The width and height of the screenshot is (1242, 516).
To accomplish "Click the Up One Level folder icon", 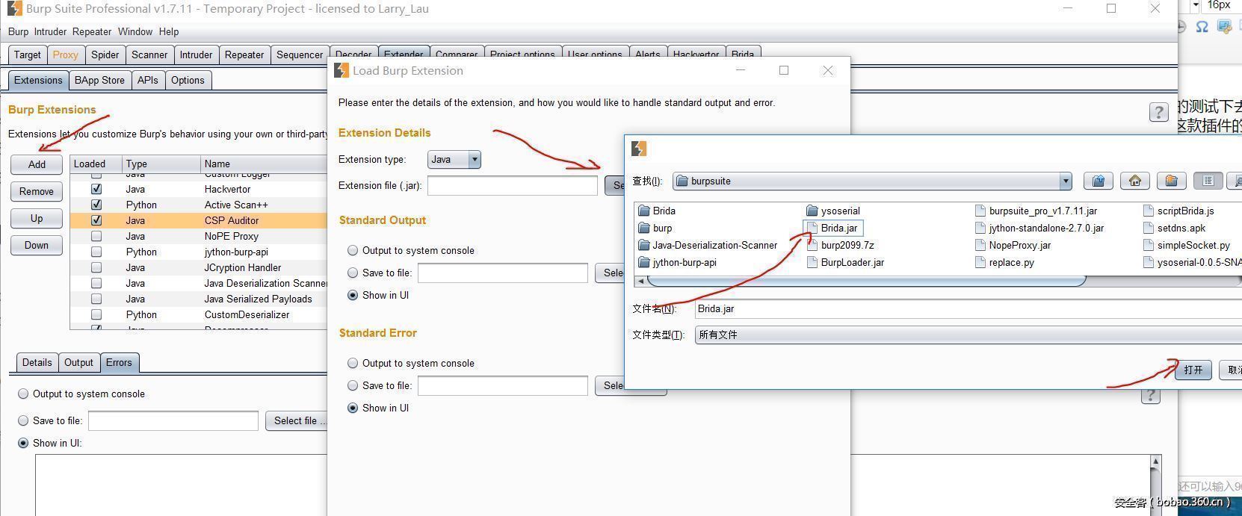I will pos(1098,181).
